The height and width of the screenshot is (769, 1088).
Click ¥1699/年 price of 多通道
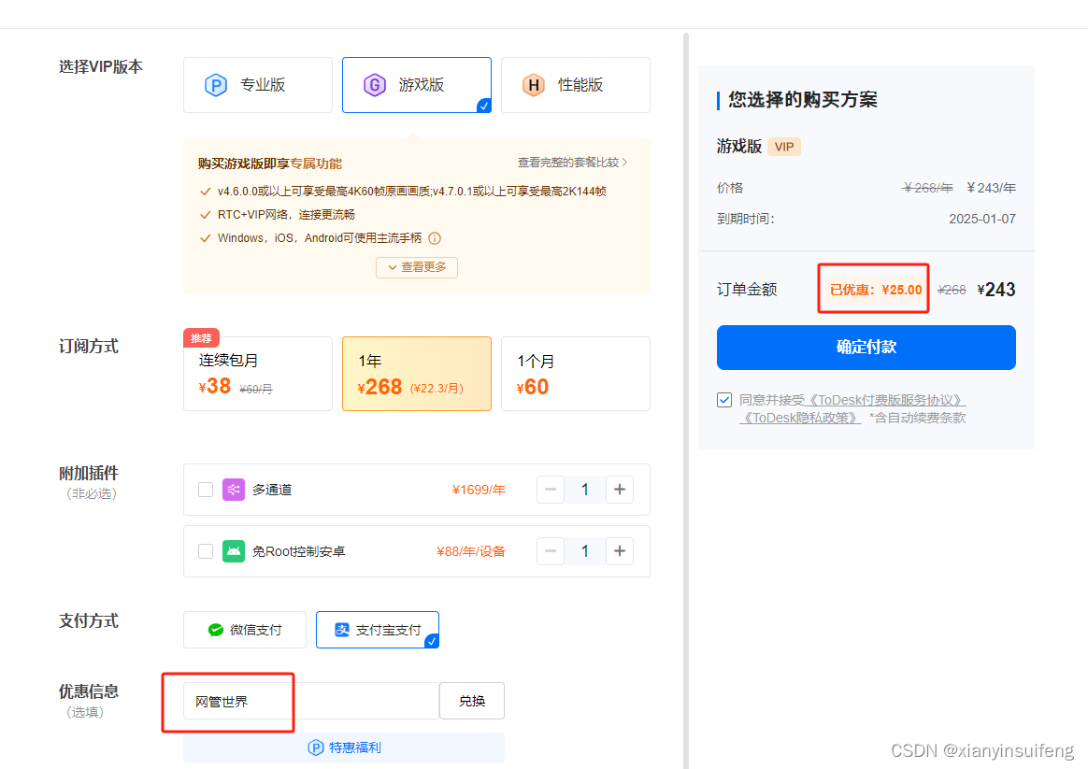tap(479, 490)
